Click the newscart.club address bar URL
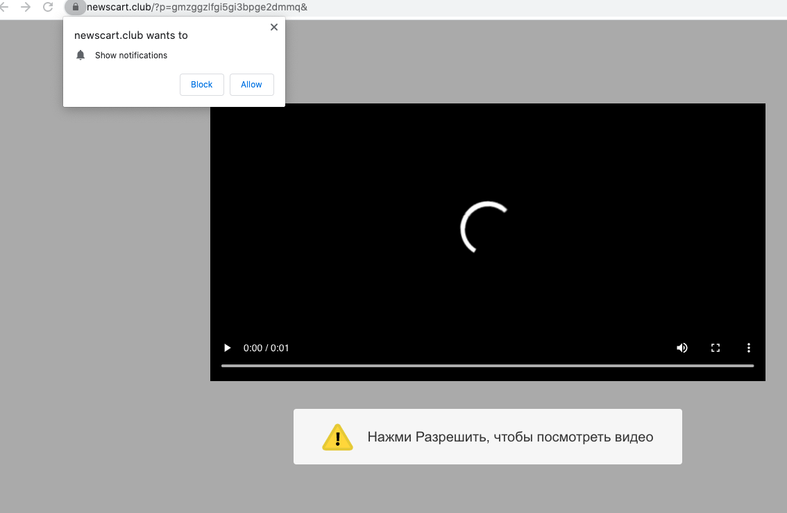The width and height of the screenshot is (787, 513). point(196,7)
